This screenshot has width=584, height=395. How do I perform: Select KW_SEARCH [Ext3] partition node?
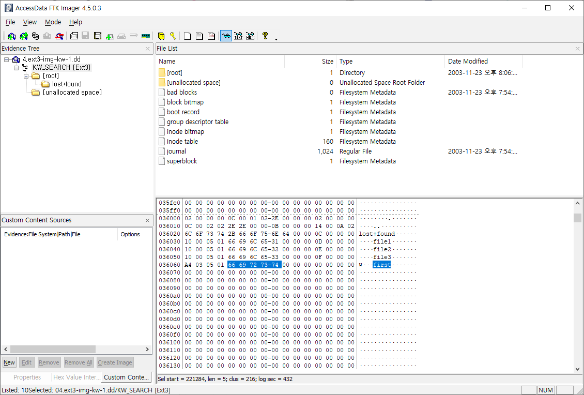point(62,67)
